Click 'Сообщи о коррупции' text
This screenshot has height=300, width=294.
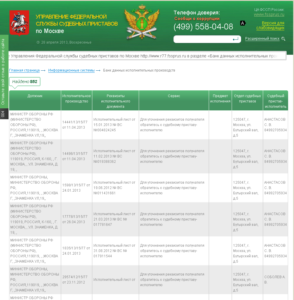click(x=197, y=19)
